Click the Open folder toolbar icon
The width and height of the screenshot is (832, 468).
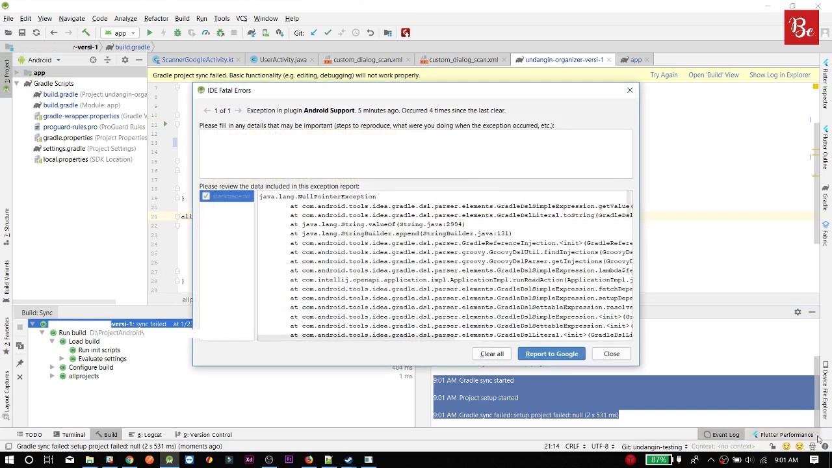(x=8, y=32)
